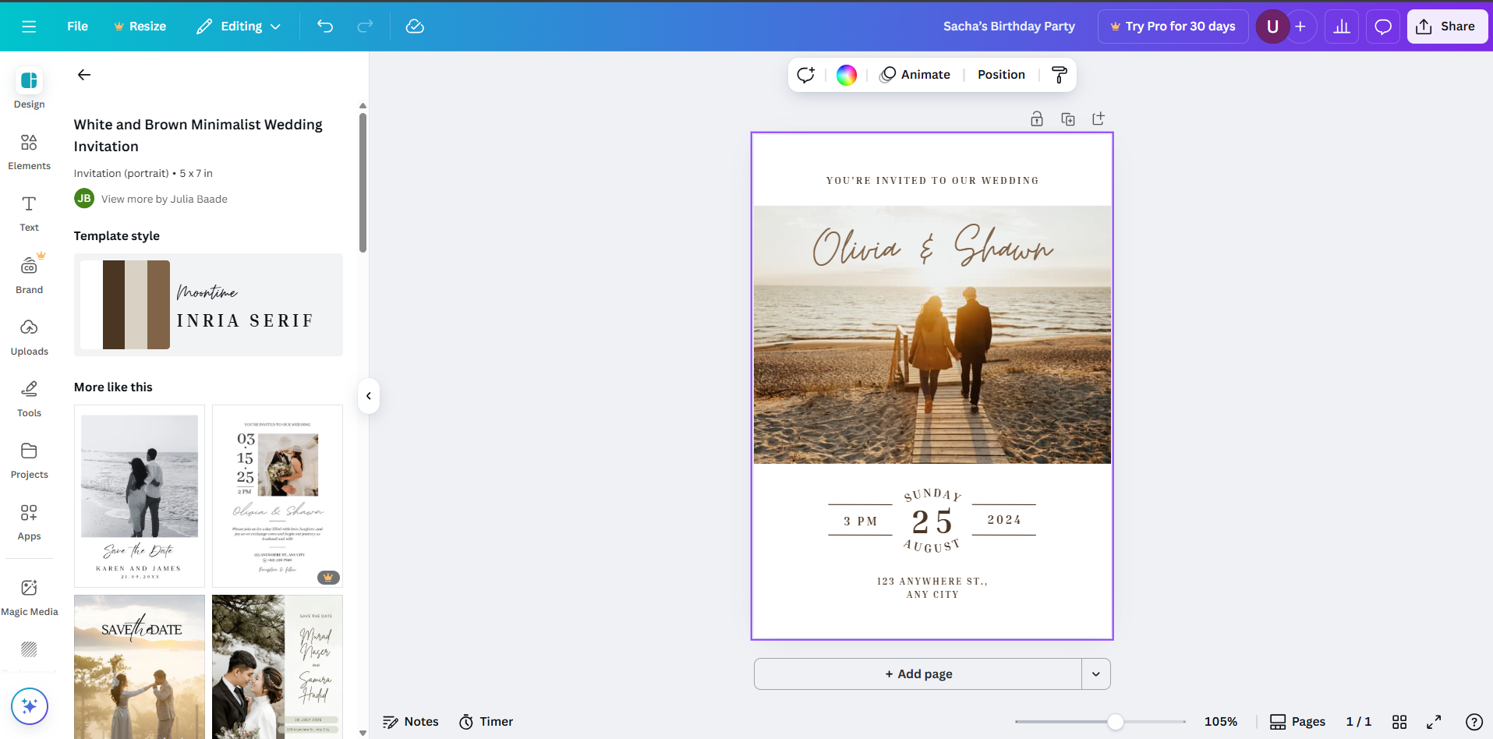1493x739 pixels.
Task: Open the grid view
Action: (1399, 722)
